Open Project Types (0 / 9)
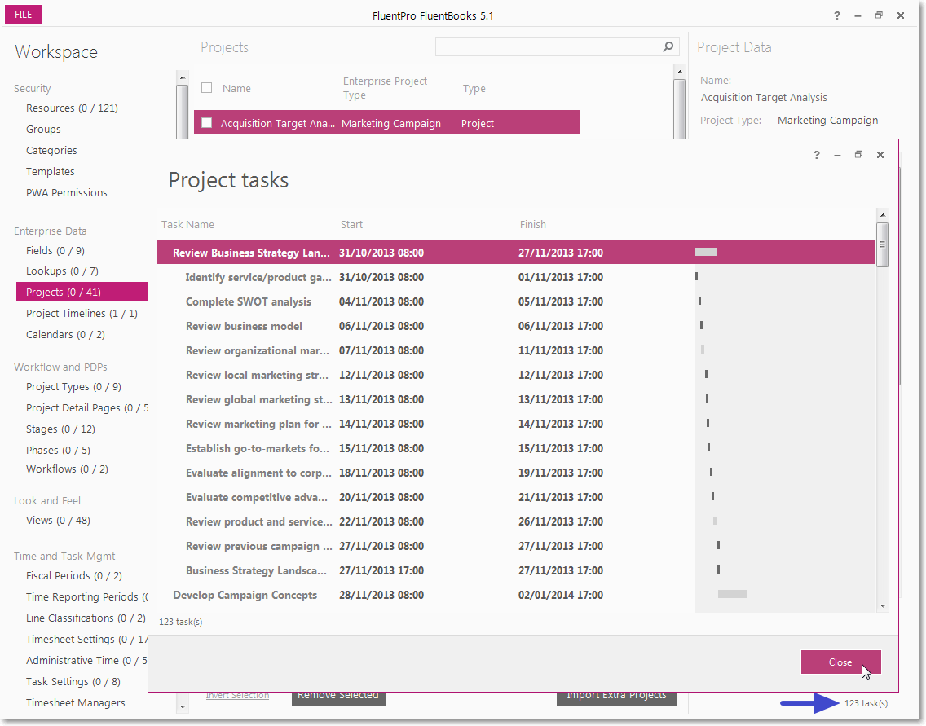This screenshot has width=926, height=726. click(x=74, y=387)
